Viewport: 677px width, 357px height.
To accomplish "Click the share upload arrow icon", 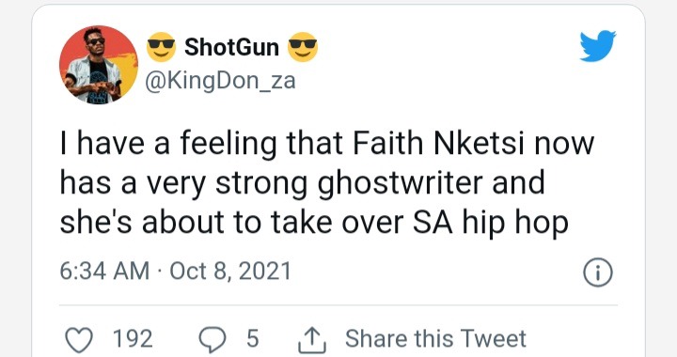I will pyautogui.click(x=312, y=340).
